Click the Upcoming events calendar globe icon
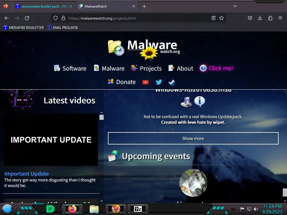Screen dimensions: 287x215 (x=114, y=156)
